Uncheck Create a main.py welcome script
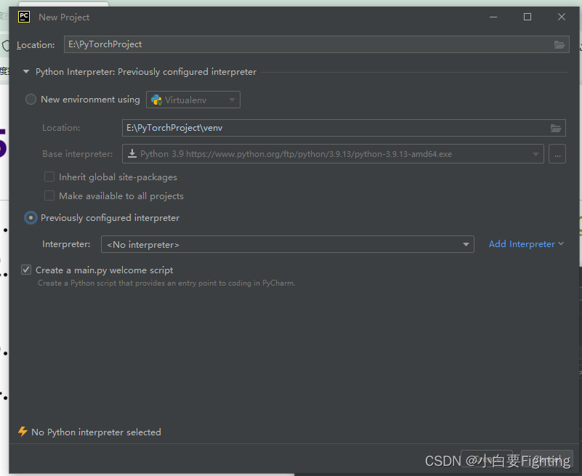This screenshot has width=582, height=476. pyautogui.click(x=26, y=270)
